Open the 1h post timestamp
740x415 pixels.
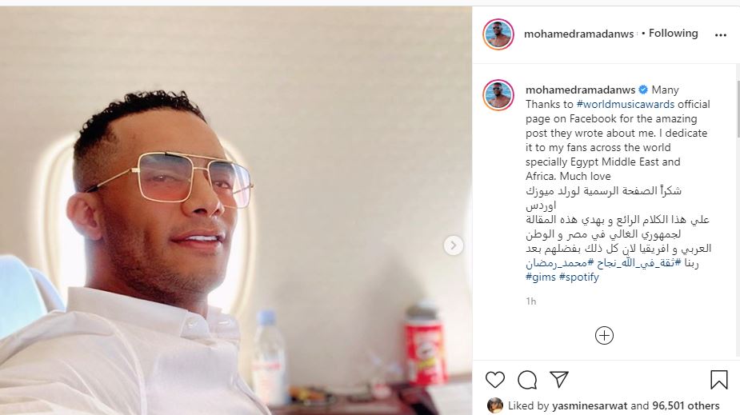tap(531, 301)
